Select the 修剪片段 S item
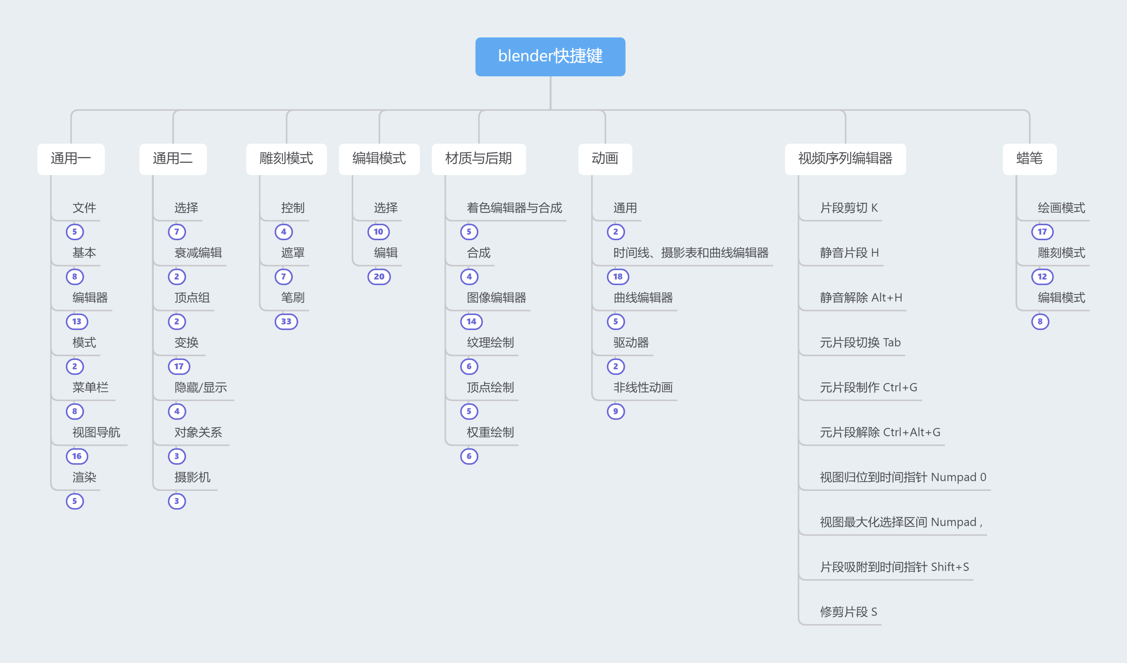 848,612
